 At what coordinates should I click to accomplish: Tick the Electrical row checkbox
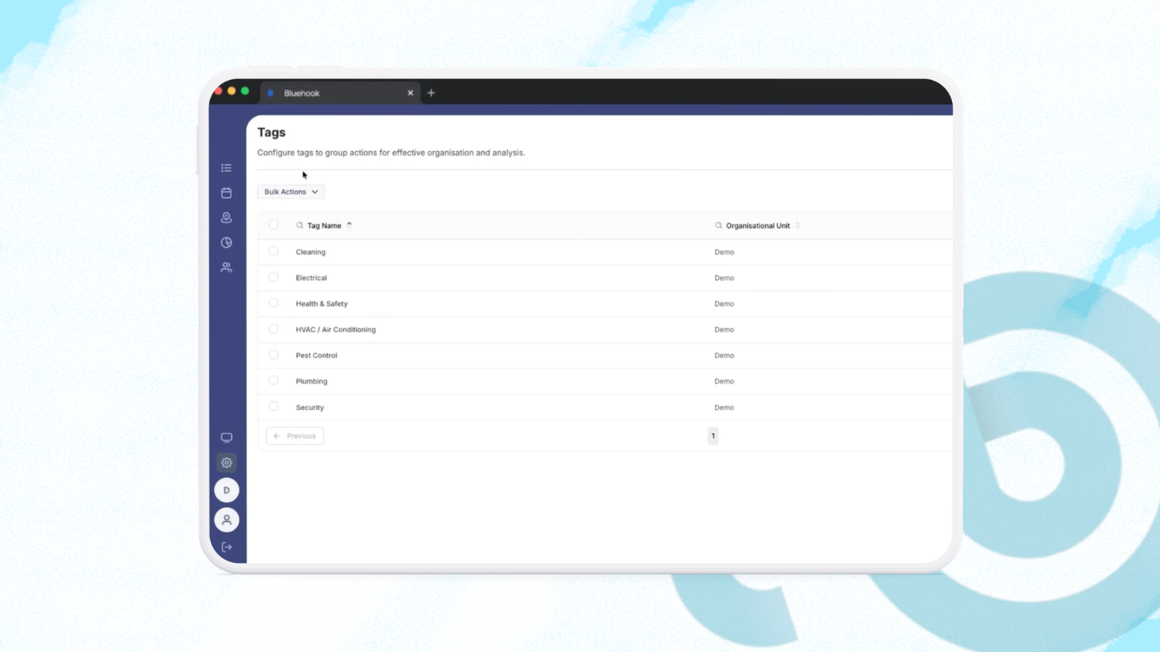pyautogui.click(x=273, y=277)
